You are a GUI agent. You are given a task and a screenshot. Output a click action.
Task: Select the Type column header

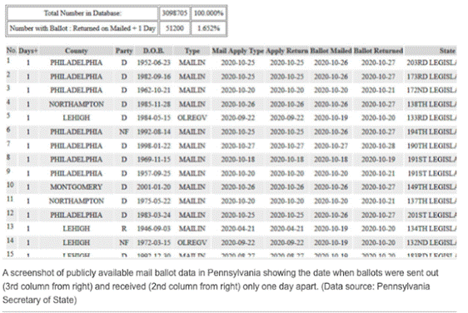(192, 51)
